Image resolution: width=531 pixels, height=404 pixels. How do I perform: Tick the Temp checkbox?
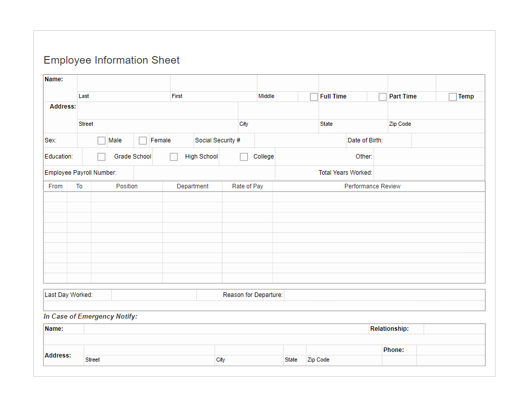[453, 97]
